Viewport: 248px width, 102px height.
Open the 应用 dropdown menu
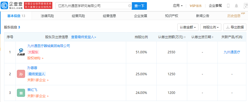(178, 6)
